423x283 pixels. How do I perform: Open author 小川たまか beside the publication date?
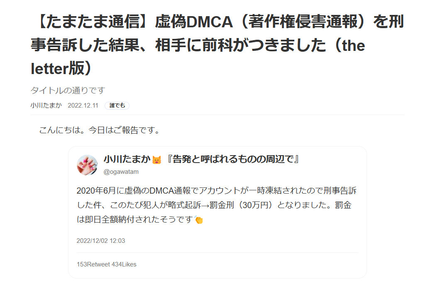tap(46, 106)
